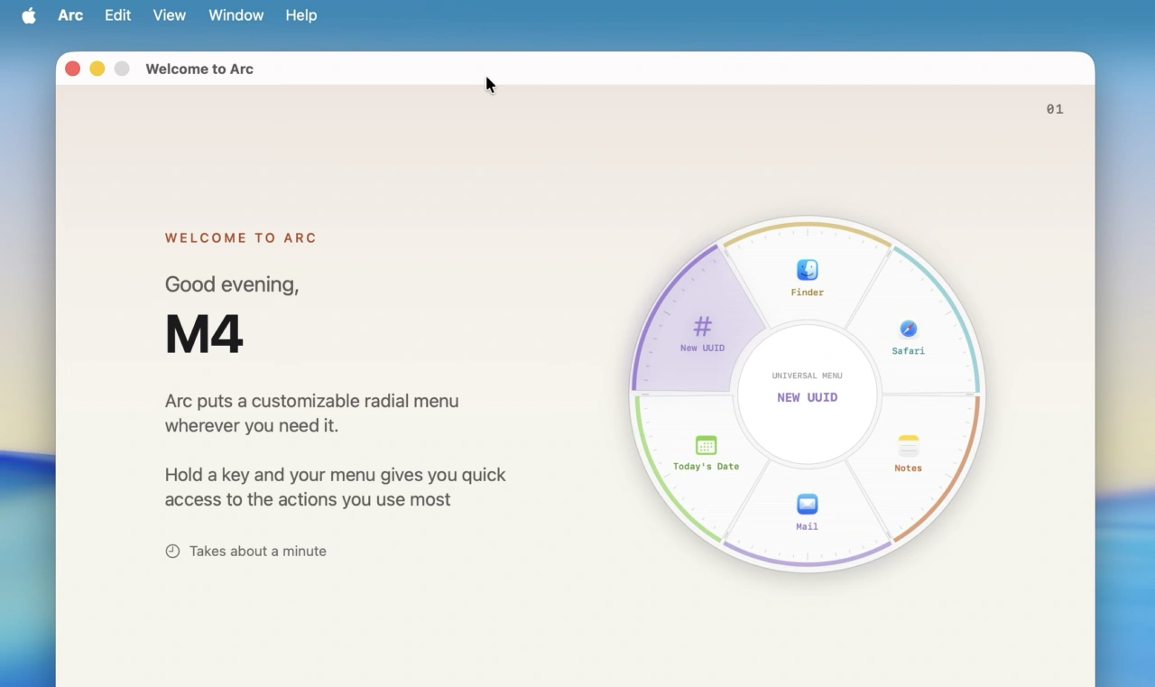Click the M4 name heading

tap(204, 334)
